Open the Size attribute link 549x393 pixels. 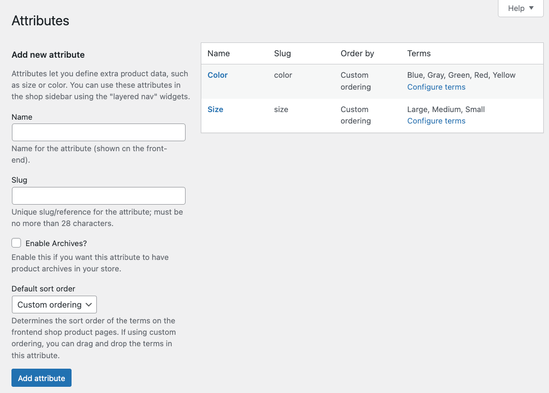pyautogui.click(x=215, y=110)
